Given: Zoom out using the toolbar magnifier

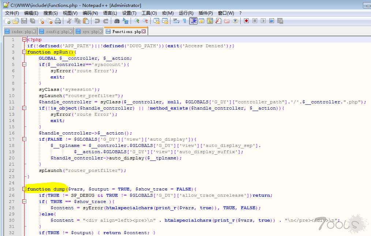Looking at the screenshot, I should click(x=145, y=21).
